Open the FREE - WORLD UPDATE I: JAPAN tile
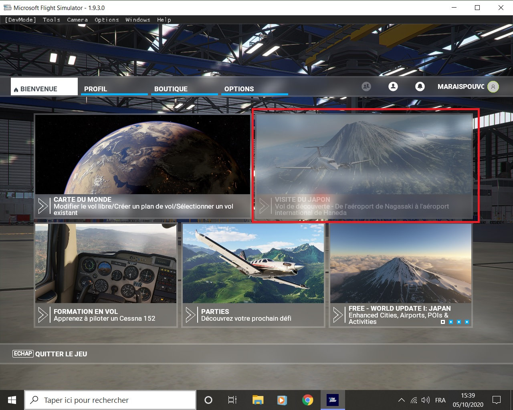Screen dimensions: 513x410 (401, 275)
